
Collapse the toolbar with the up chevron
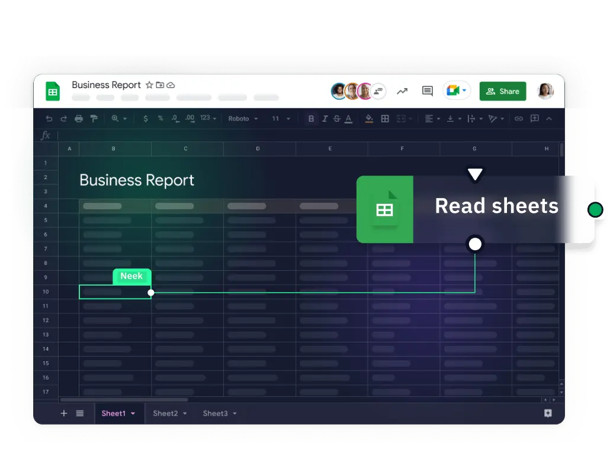(x=549, y=119)
